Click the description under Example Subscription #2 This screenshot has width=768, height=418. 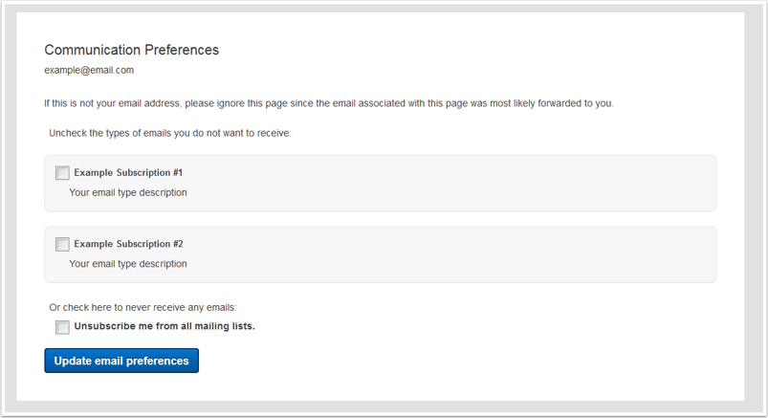pos(128,263)
